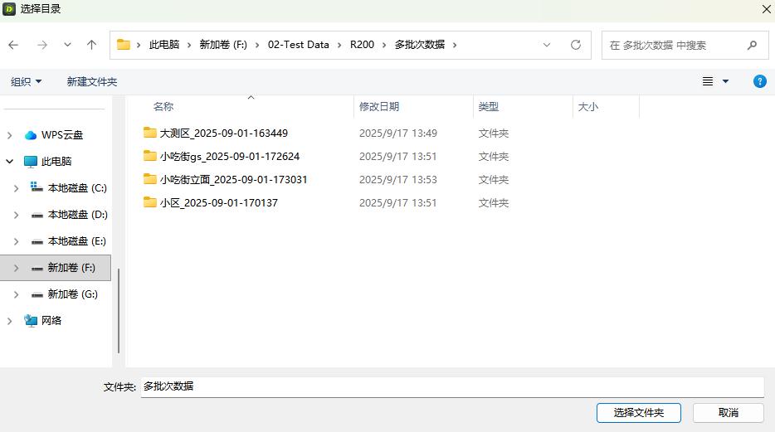Image resolution: width=775 pixels, height=432 pixels.
Task: Go forward with the right arrow button
Action: [x=42, y=45]
